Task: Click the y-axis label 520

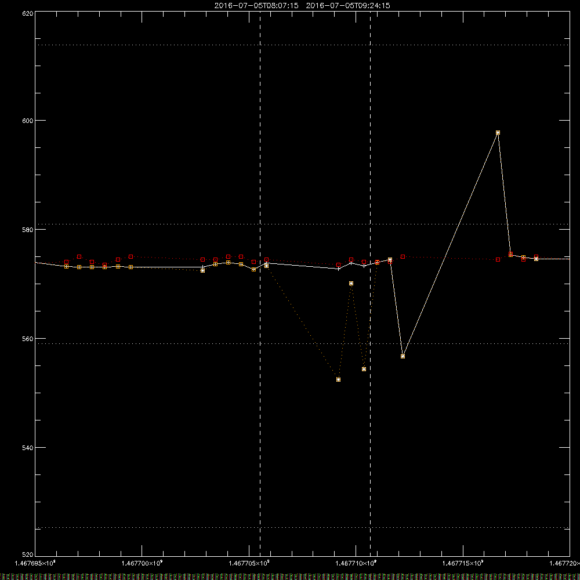Action: click(28, 554)
